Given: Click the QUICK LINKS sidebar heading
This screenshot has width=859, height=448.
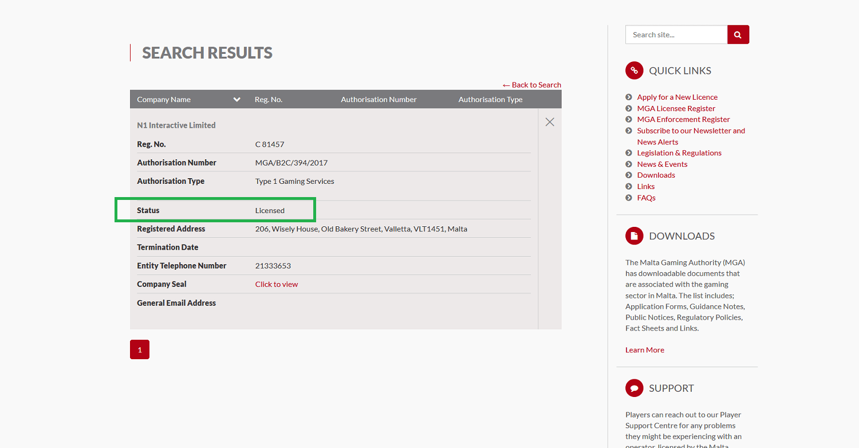Looking at the screenshot, I should (x=680, y=70).
